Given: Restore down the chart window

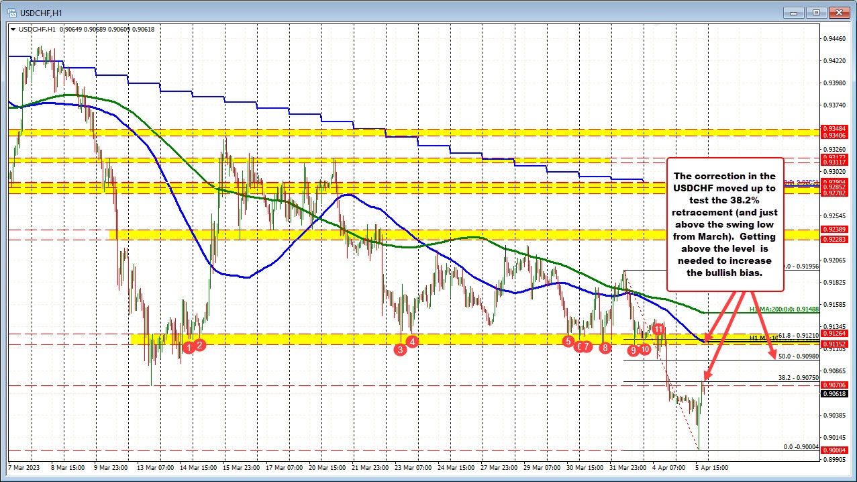Looking at the screenshot, I should 816,12.
